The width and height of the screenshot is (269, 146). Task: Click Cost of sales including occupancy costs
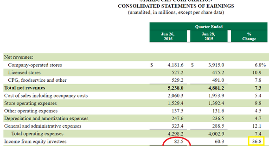46,96
